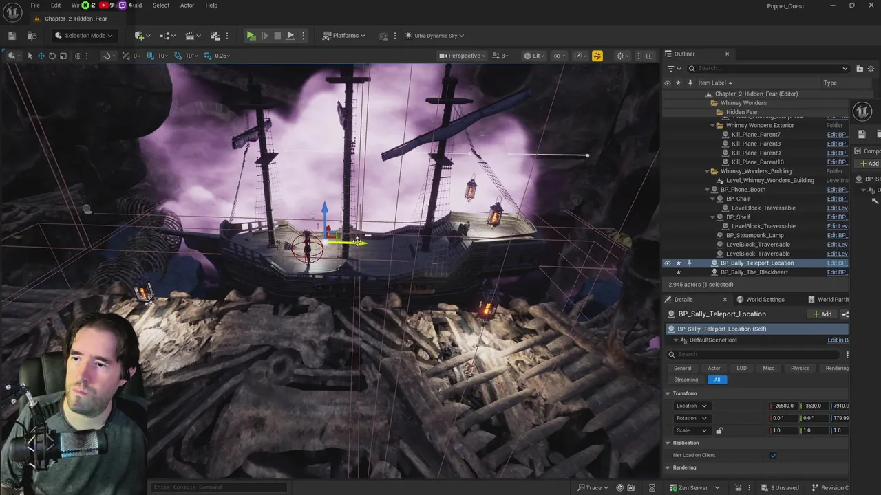Click the star on BP_Sally_The_Blackheart row
The height and width of the screenshot is (495, 881).
678,272
